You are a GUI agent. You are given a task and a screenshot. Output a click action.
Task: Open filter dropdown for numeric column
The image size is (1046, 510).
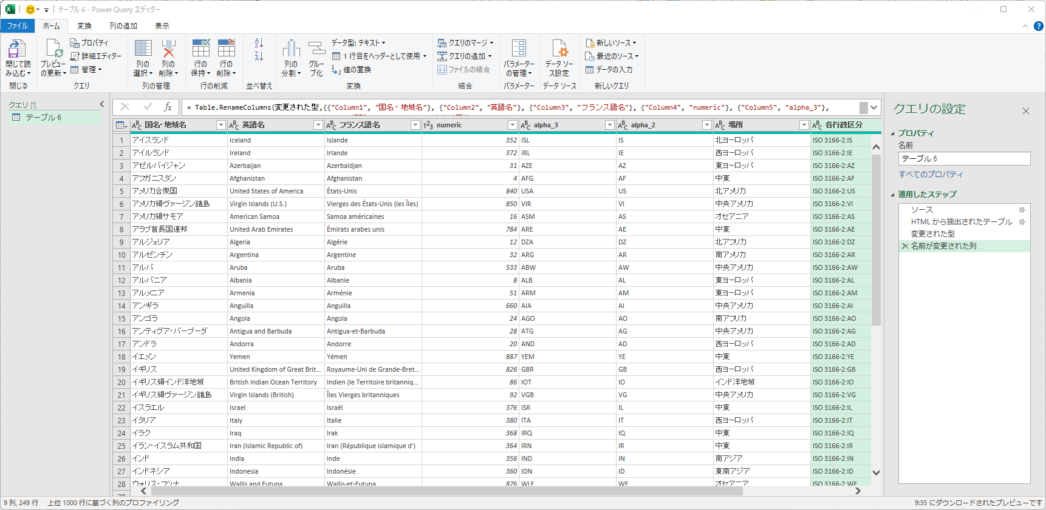pos(512,125)
